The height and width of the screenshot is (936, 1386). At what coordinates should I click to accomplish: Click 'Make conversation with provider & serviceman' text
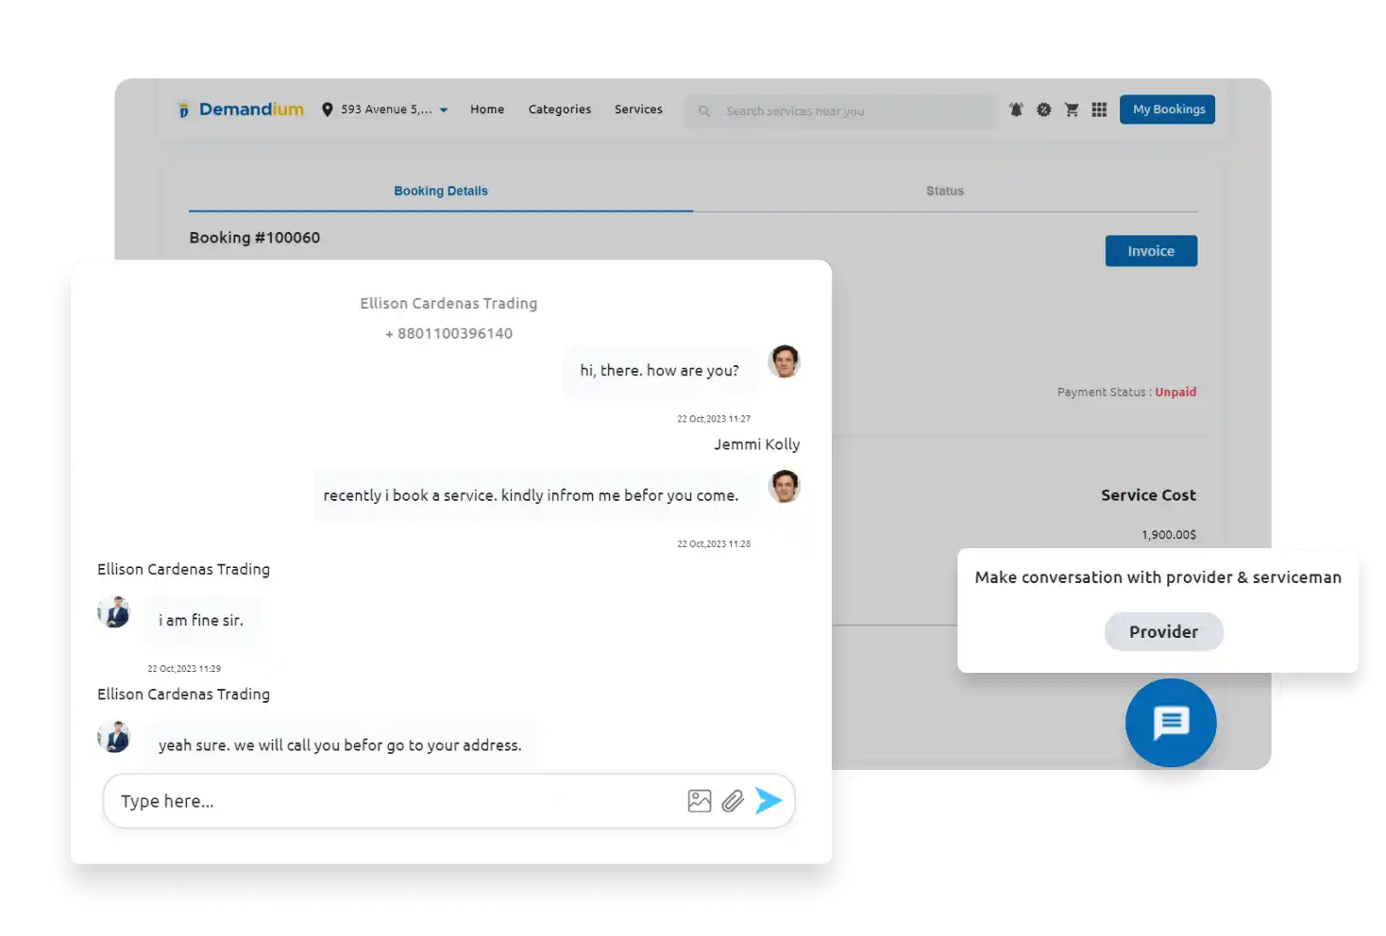(1158, 577)
